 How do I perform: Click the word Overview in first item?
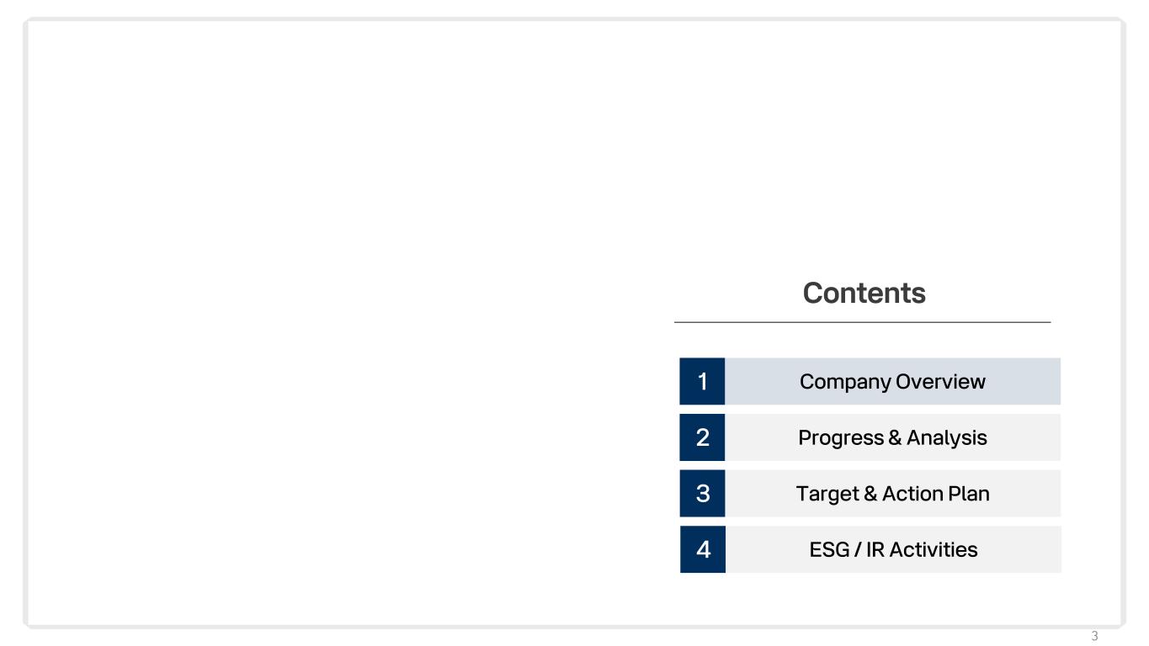[940, 381]
